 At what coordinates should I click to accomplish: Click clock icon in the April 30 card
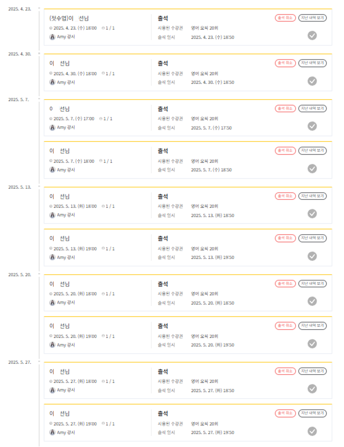click(51, 73)
